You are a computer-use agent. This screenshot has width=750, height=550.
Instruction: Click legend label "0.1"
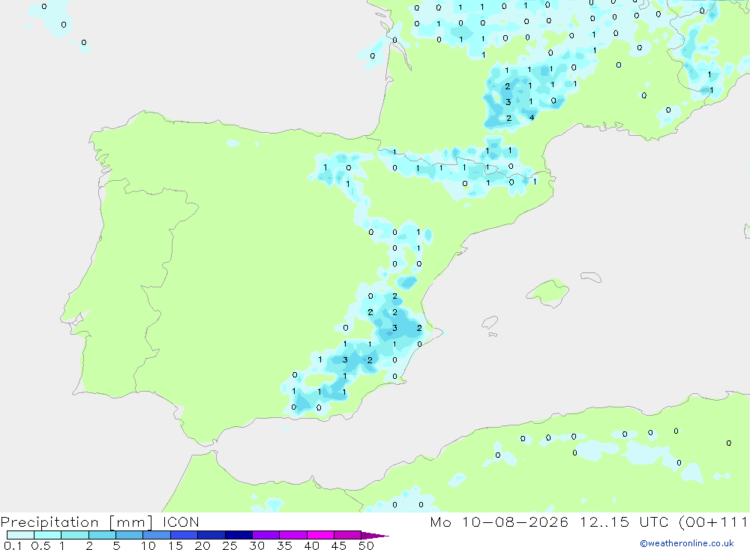point(13,545)
